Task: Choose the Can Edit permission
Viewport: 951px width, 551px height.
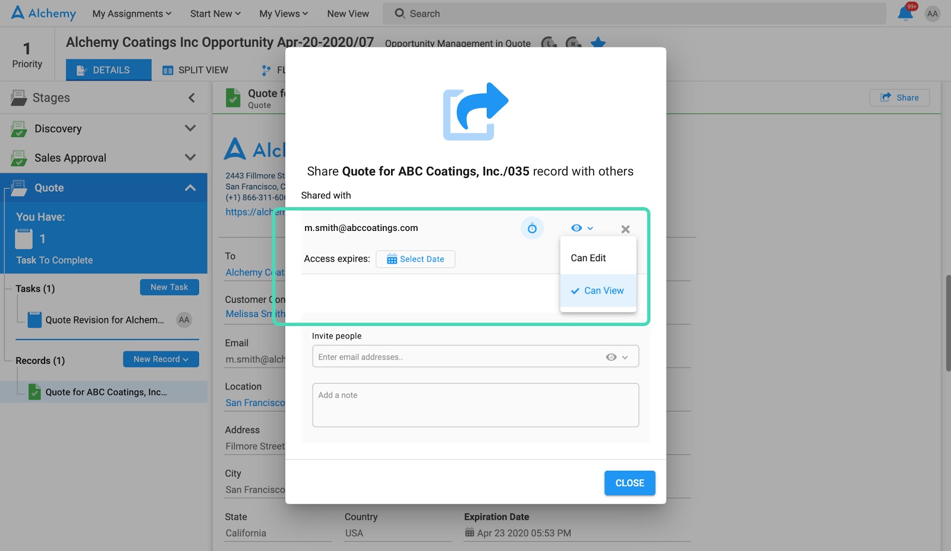Action: pos(598,258)
